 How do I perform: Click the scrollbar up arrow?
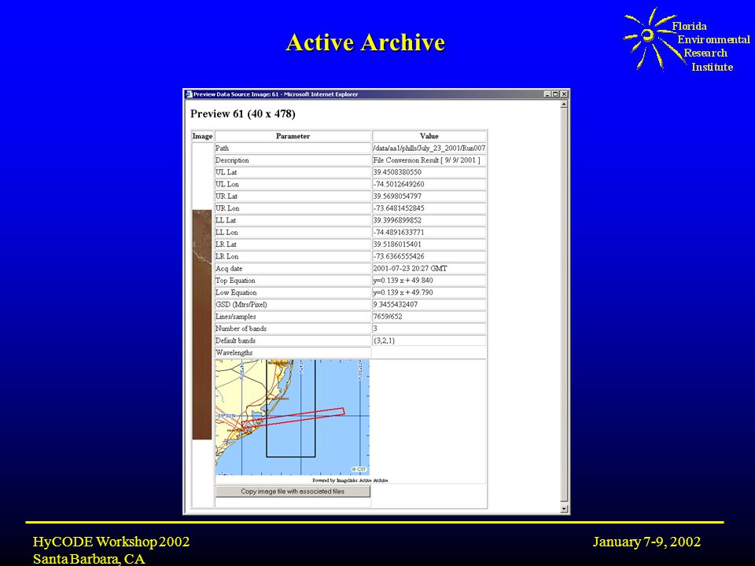(564, 105)
